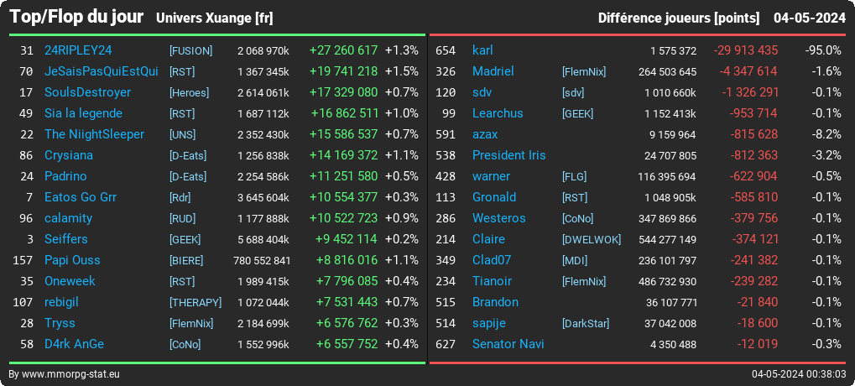
Task: Click the [FUSION] alliance tag
Action: click(x=190, y=50)
